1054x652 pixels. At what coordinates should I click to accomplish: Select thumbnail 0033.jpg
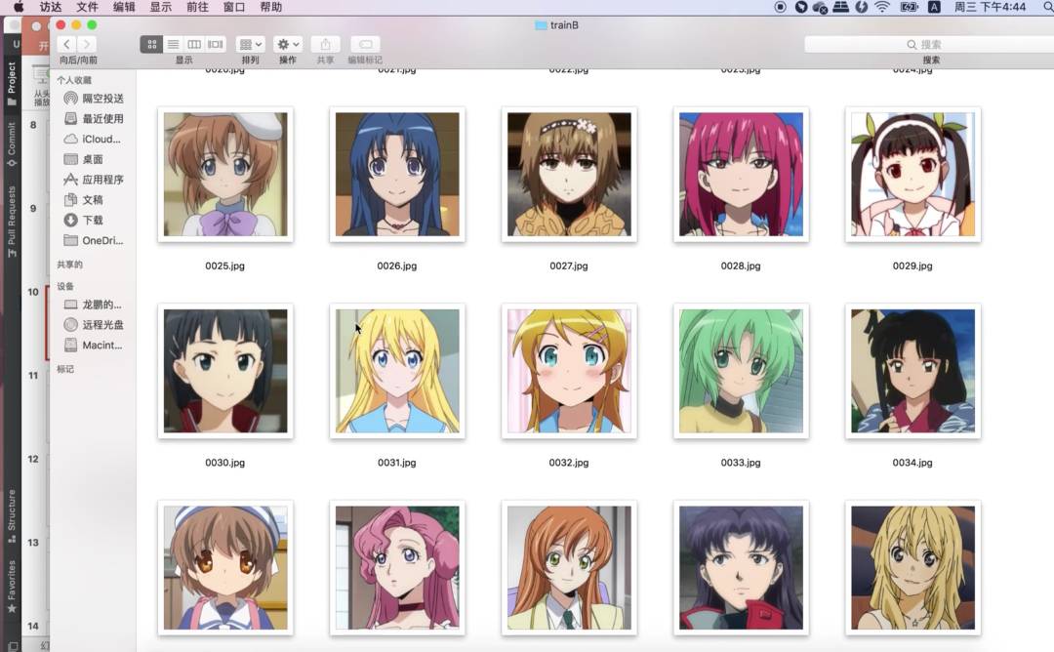[x=741, y=371]
